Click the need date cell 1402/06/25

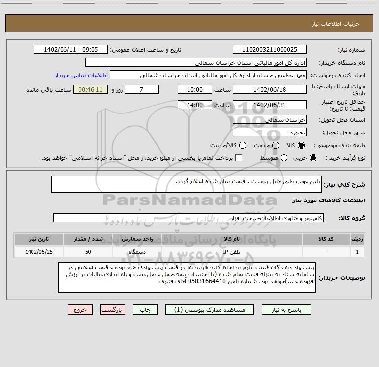[x=39, y=252]
